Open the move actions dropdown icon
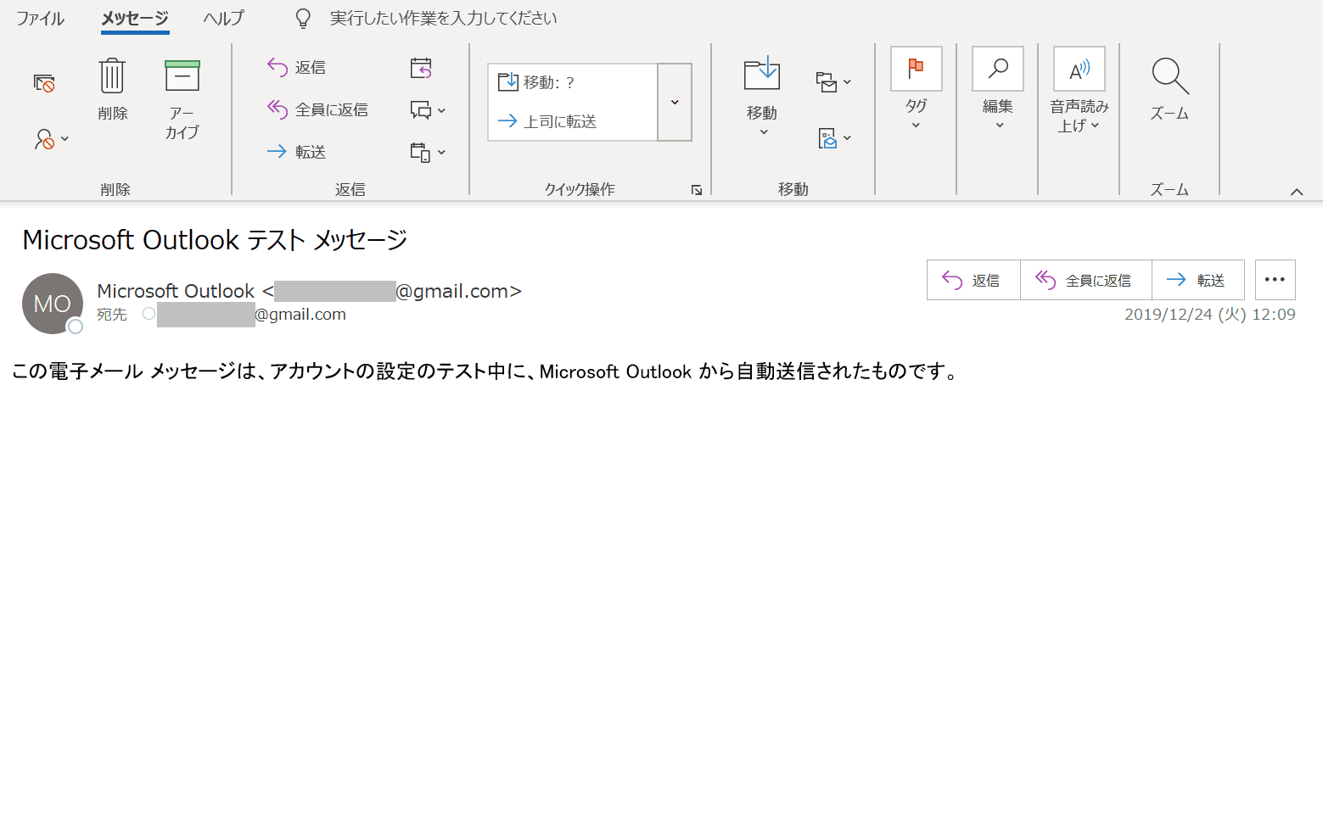The width and height of the screenshot is (1323, 832). [x=833, y=138]
